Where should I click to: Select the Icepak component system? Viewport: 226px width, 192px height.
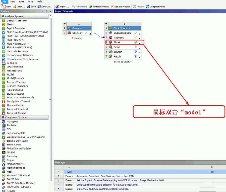coord(10,160)
